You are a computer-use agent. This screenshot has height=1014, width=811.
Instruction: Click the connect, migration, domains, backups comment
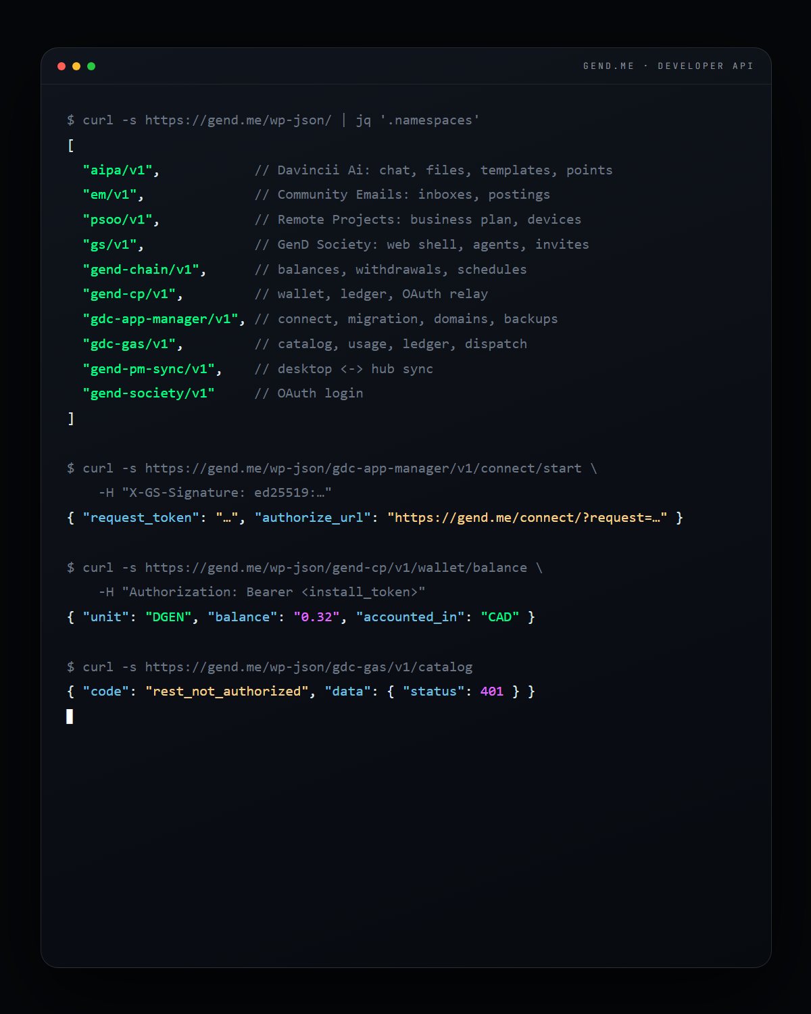(406, 319)
